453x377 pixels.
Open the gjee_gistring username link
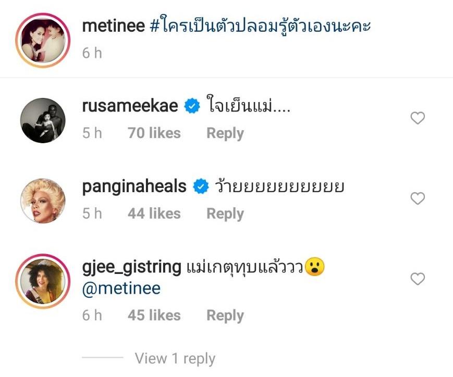[131, 268]
